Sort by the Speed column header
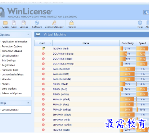The image size is (149, 135). (x=143, y=43)
